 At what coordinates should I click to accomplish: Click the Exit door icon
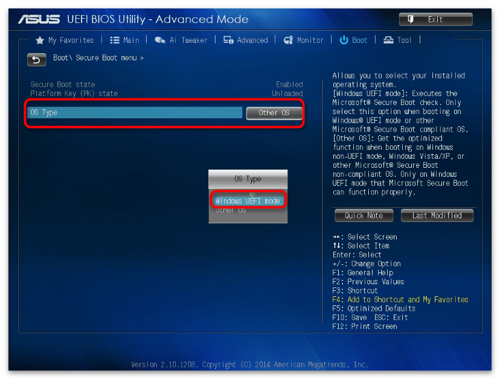(411, 19)
